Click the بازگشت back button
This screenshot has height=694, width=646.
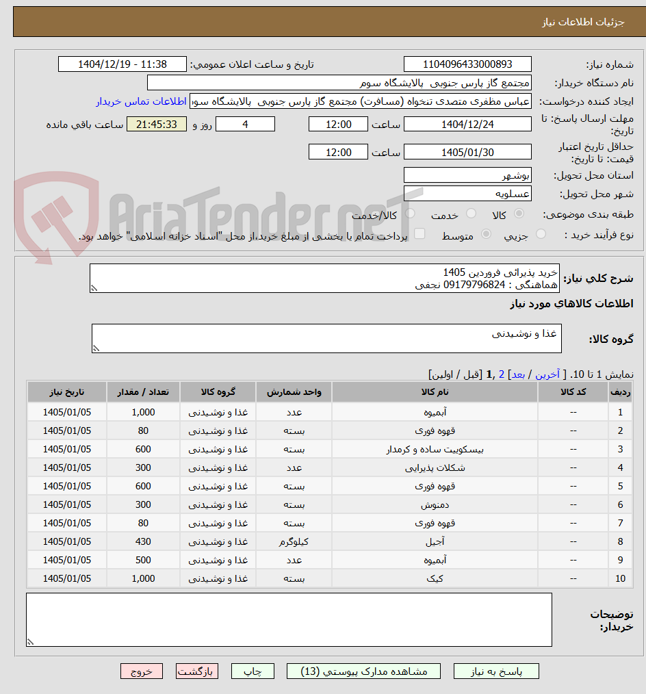point(196,671)
